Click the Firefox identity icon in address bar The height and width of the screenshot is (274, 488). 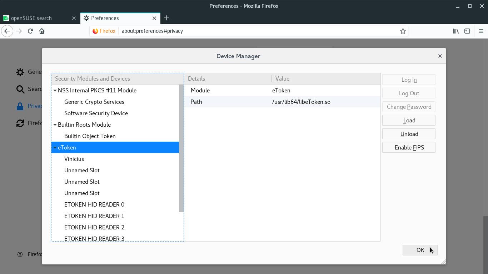[104, 31]
